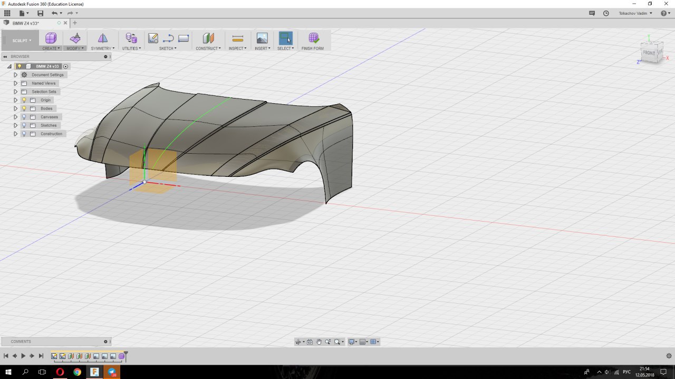
Task: Open the CREATE menu
Action: click(x=51, y=48)
